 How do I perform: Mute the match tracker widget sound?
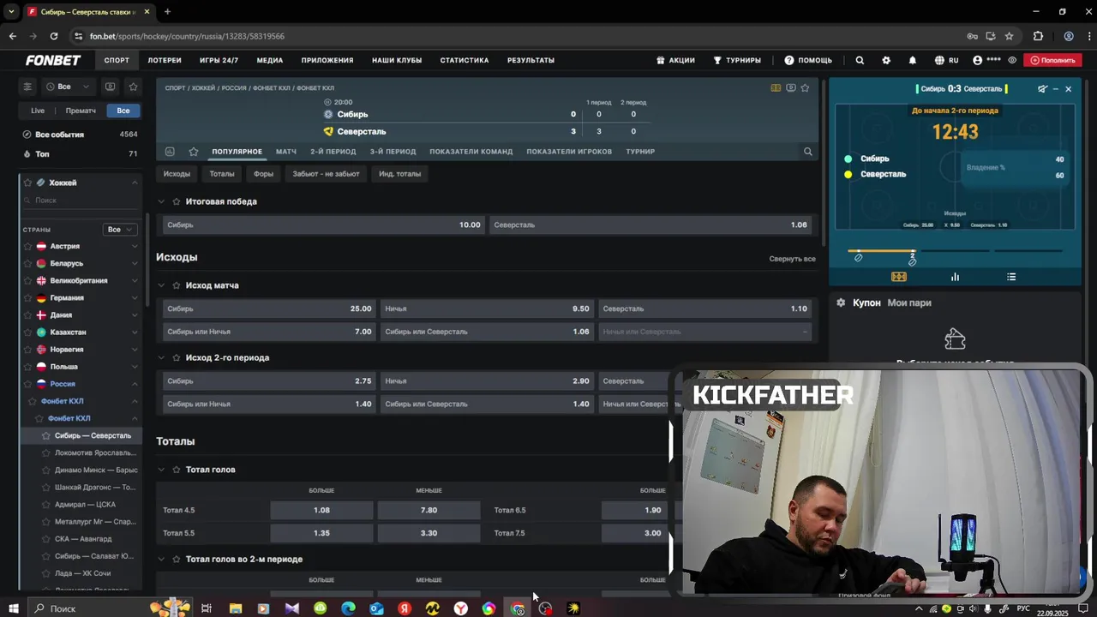(1042, 89)
